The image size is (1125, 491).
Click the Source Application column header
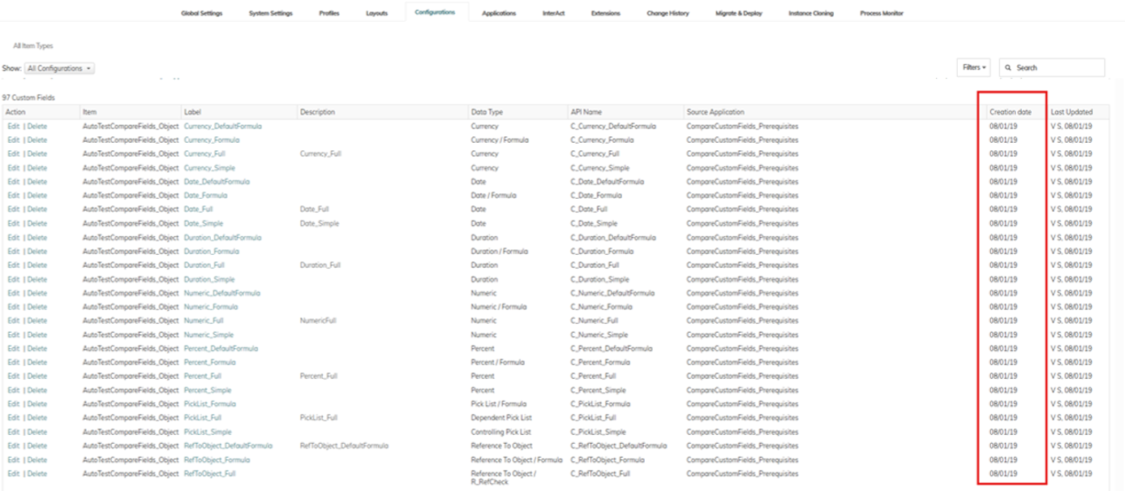click(715, 112)
